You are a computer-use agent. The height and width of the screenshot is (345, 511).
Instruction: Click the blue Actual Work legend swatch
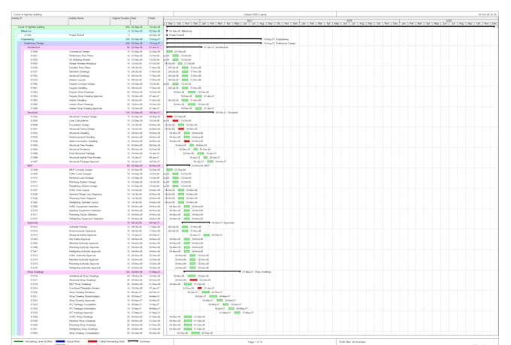pos(60,341)
